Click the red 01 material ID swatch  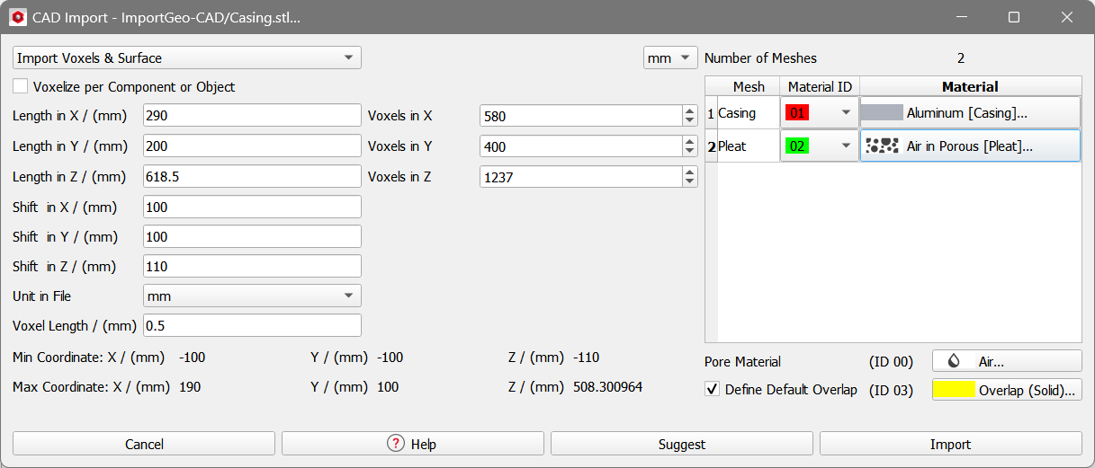coord(797,113)
